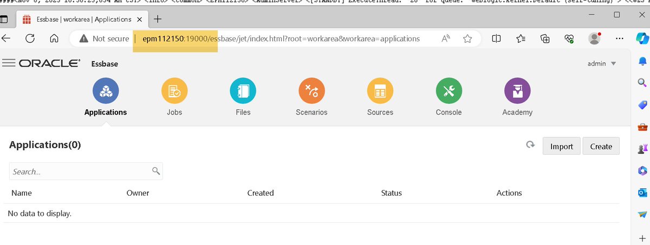Open the games chess icon in sidebar
The image size is (650, 245).
(642, 149)
